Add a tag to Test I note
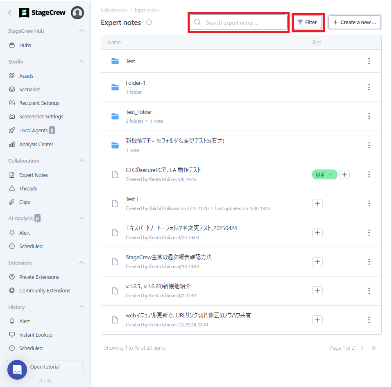392x387 pixels. coord(317,204)
